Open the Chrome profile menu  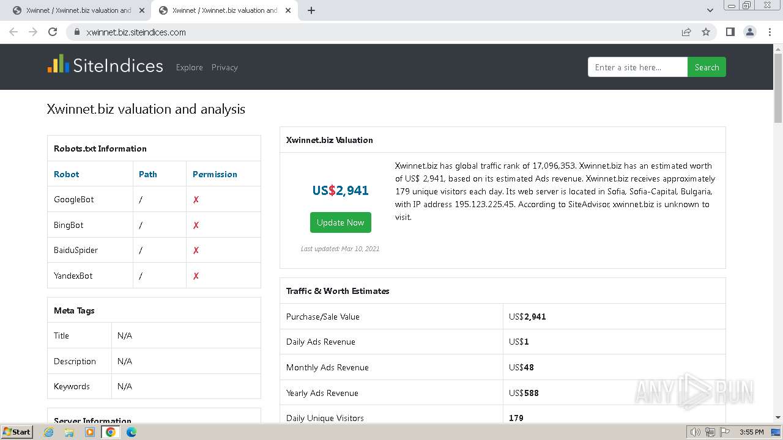[749, 32]
